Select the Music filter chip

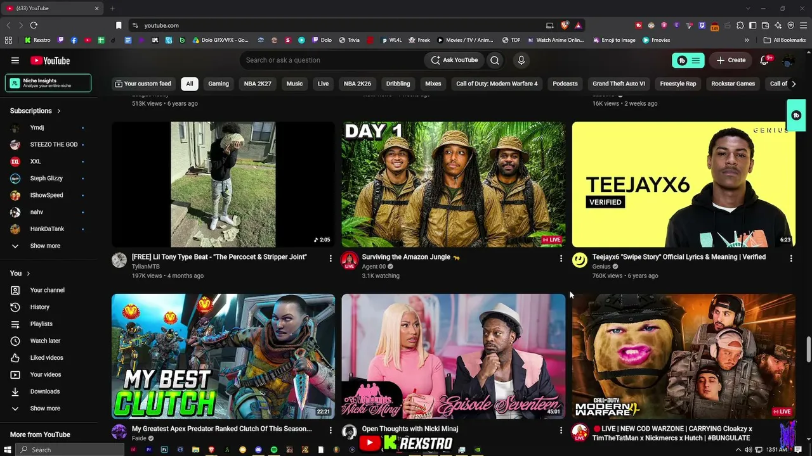point(294,84)
